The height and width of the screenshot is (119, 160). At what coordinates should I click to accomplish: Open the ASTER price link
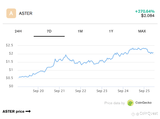point(16,111)
